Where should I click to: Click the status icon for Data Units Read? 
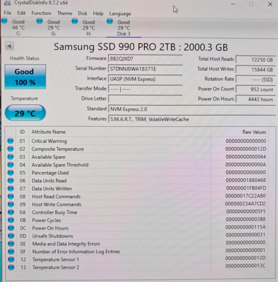point(11,180)
